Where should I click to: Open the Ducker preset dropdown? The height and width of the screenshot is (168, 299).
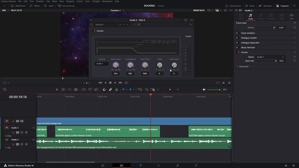coord(108,25)
